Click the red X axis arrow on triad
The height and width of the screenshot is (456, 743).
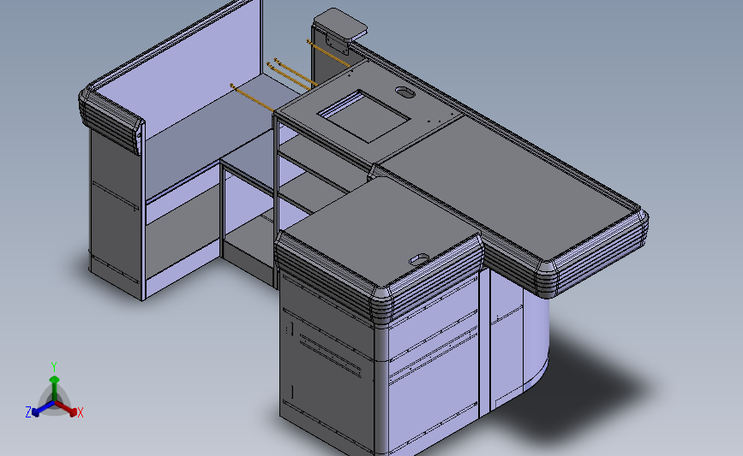tap(66, 408)
